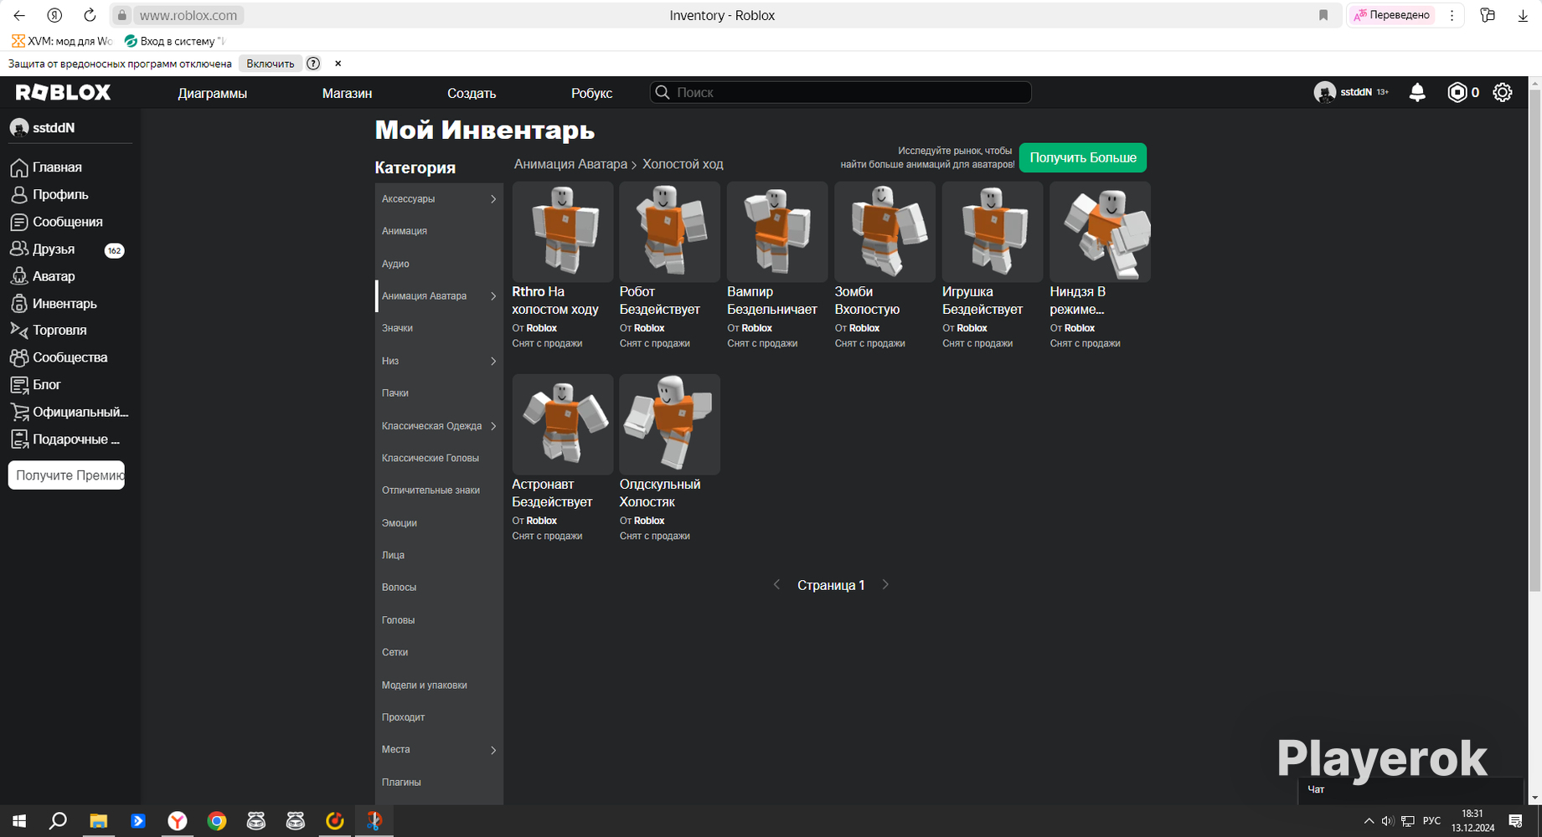The width and height of the screenshot is (1542, 837).
Task: Go back using the browser back arrow
Action: point(19,15)
